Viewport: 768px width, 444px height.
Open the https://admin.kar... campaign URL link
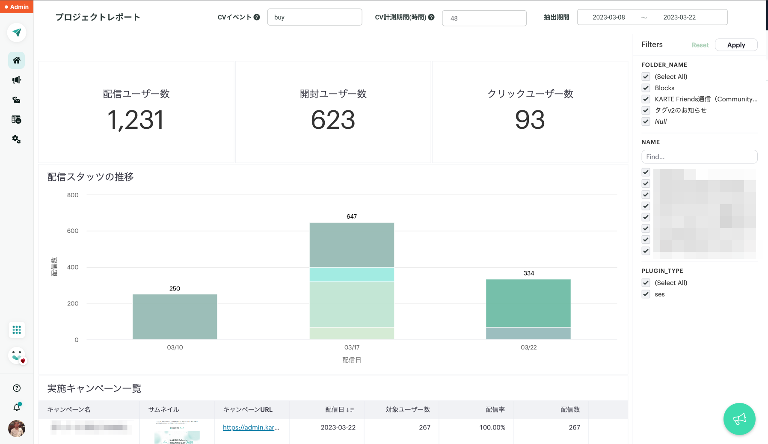[251, 427]
